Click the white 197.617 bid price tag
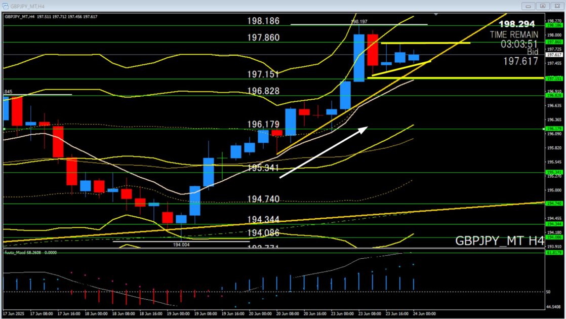This screenshot has width=566, height=319. (x=552, y=55)
